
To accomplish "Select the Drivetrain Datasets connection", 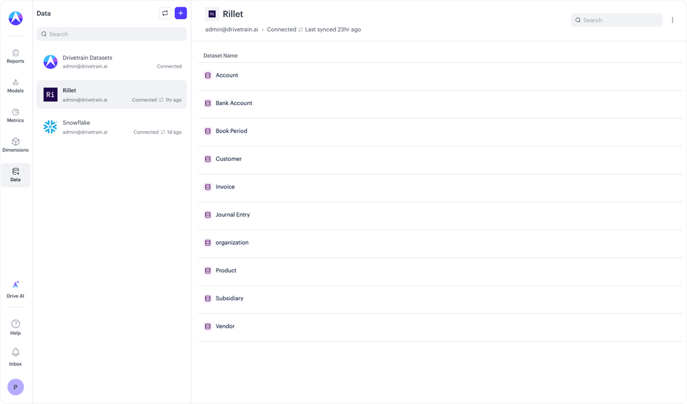I will pyautogui.click(x=112, y=62).
